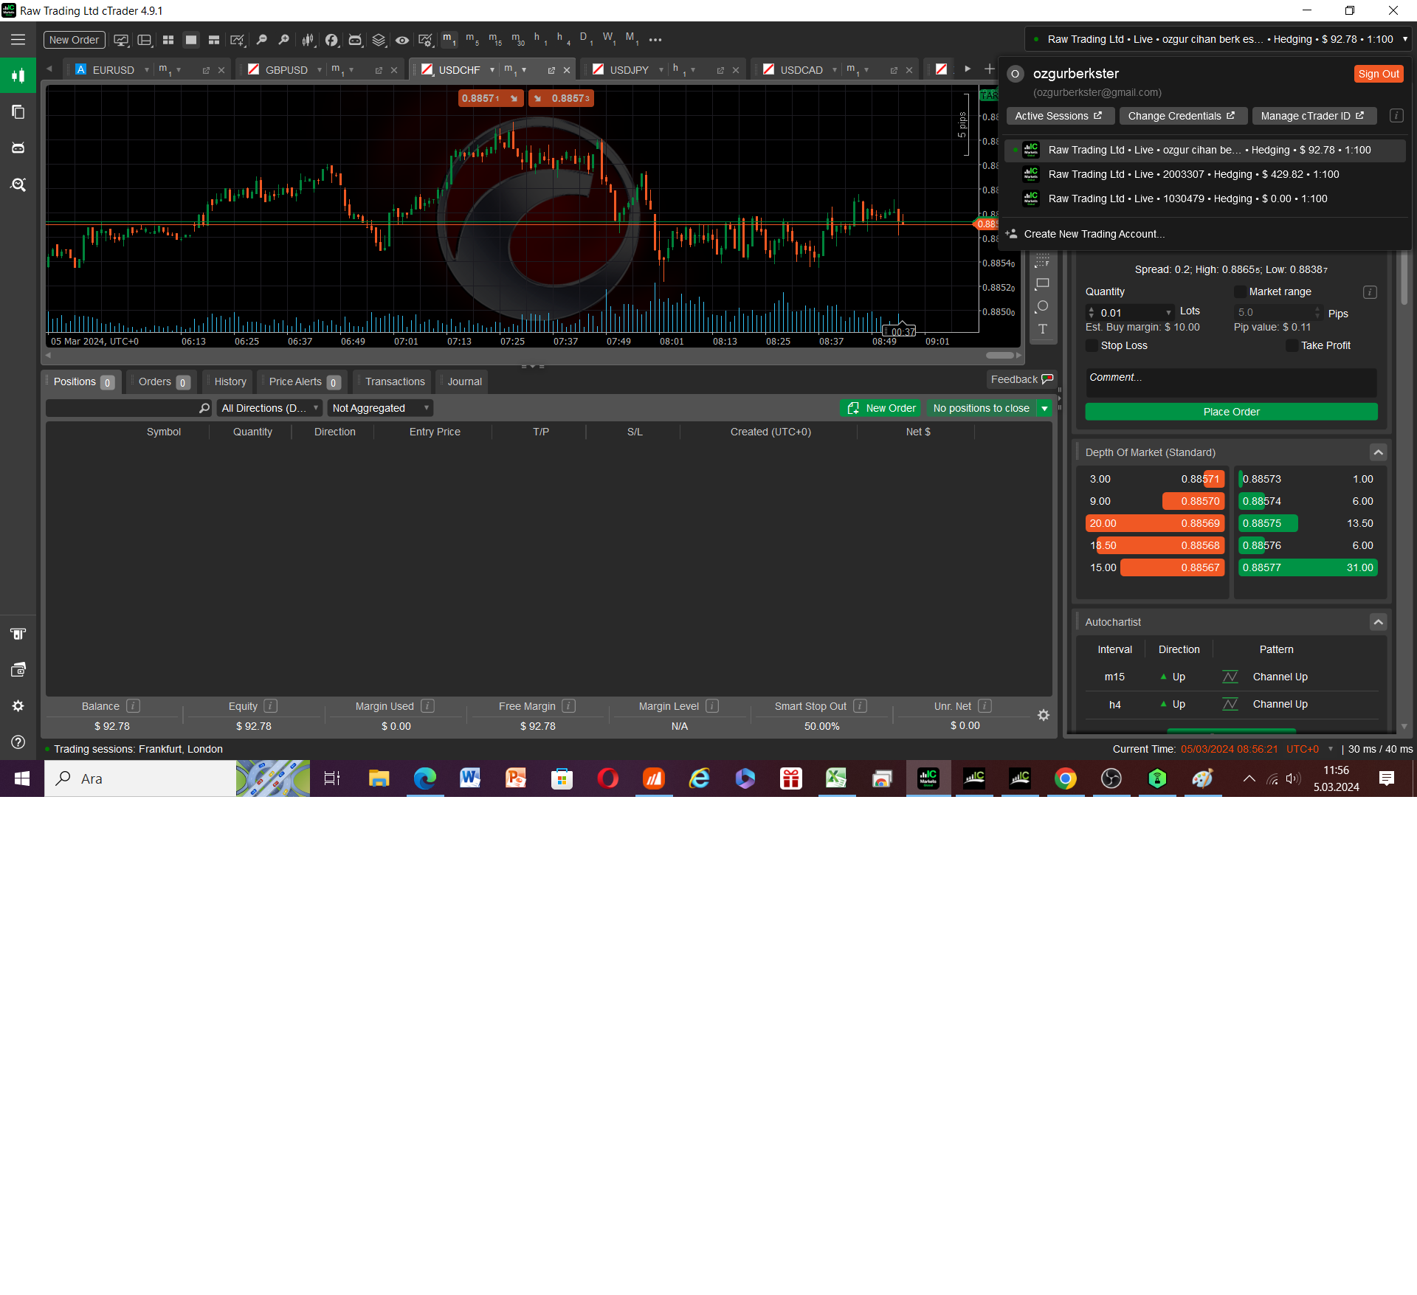The image size is (1417, 1295).
Task: Open the quantity lots dropdown arrow
Action: (1168, 313)
